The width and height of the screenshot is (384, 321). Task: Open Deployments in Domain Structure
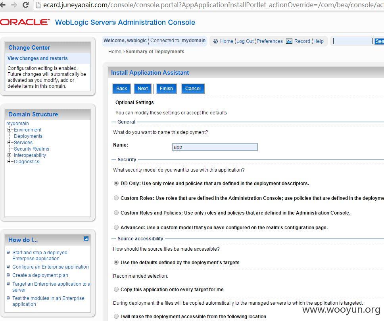(28, 136)
